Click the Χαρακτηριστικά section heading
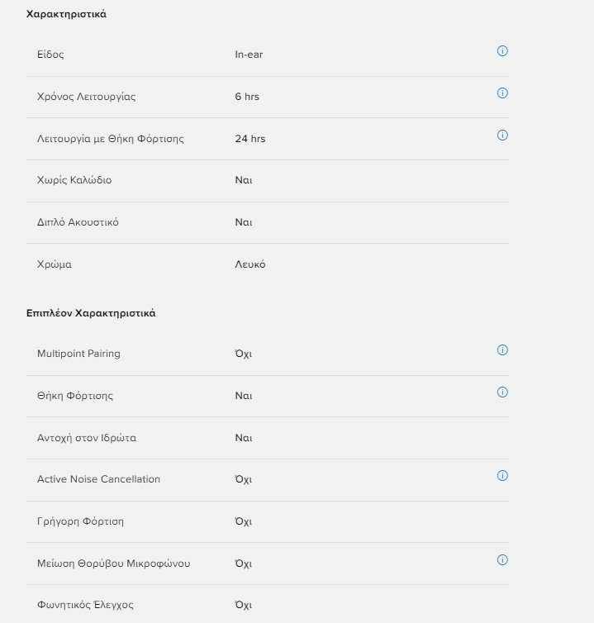The image size is (594, 623). pos(66,14)
